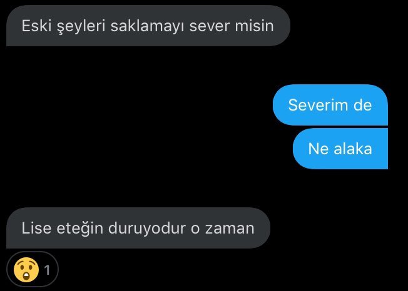This screenshot has width=408, height=291.
Task: Tap the word "Severim" in blue bubble
Action: pyautogui.click(x=318, y=105)
